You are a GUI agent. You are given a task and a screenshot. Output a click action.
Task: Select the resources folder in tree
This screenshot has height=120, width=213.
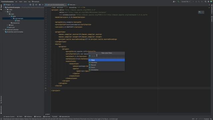(15, 23)
